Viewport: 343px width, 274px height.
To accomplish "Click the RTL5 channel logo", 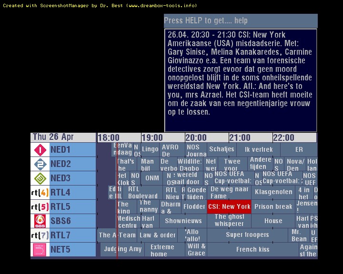I will point(40,207).
